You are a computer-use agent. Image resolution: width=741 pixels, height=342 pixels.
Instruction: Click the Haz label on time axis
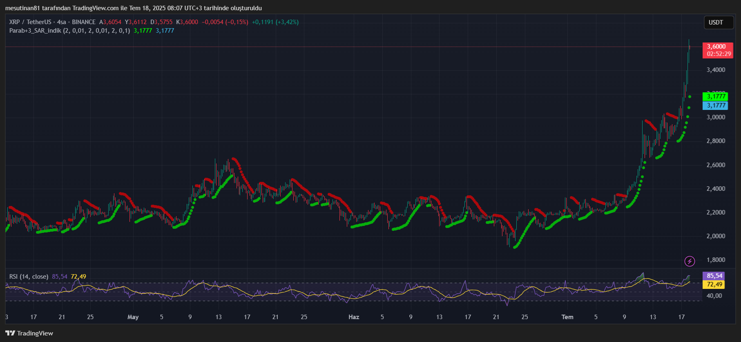354,317
